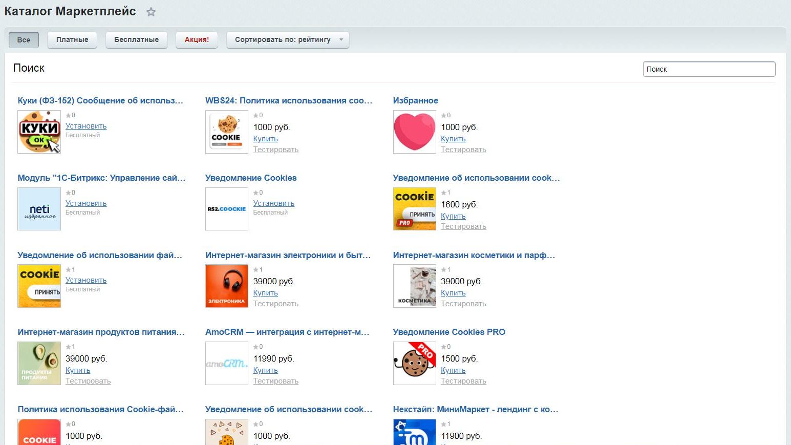Open the orange headphones Электроника icon
791x445 pixels.
(x=227, y=286)
